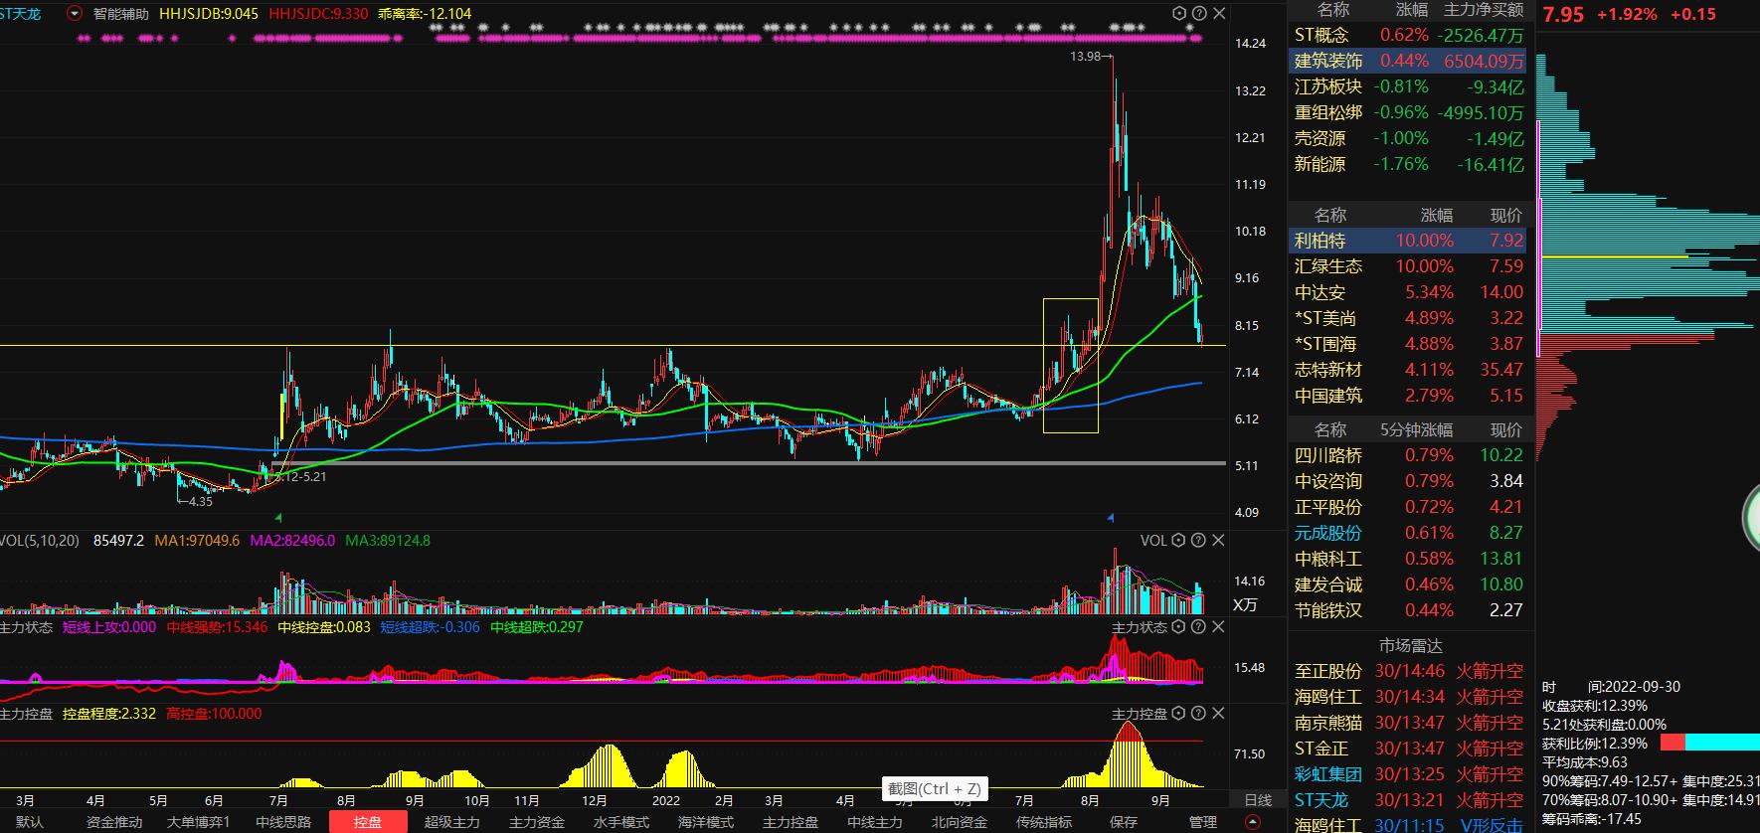Switch to 超级主力 indicator tab
This screenshot has height=833, width=1760.
click(x=452, y=822)
